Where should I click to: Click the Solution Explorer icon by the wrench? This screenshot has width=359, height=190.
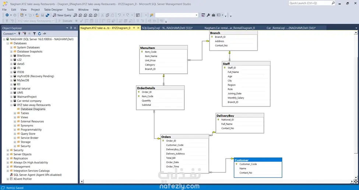(x=203, y=15)
